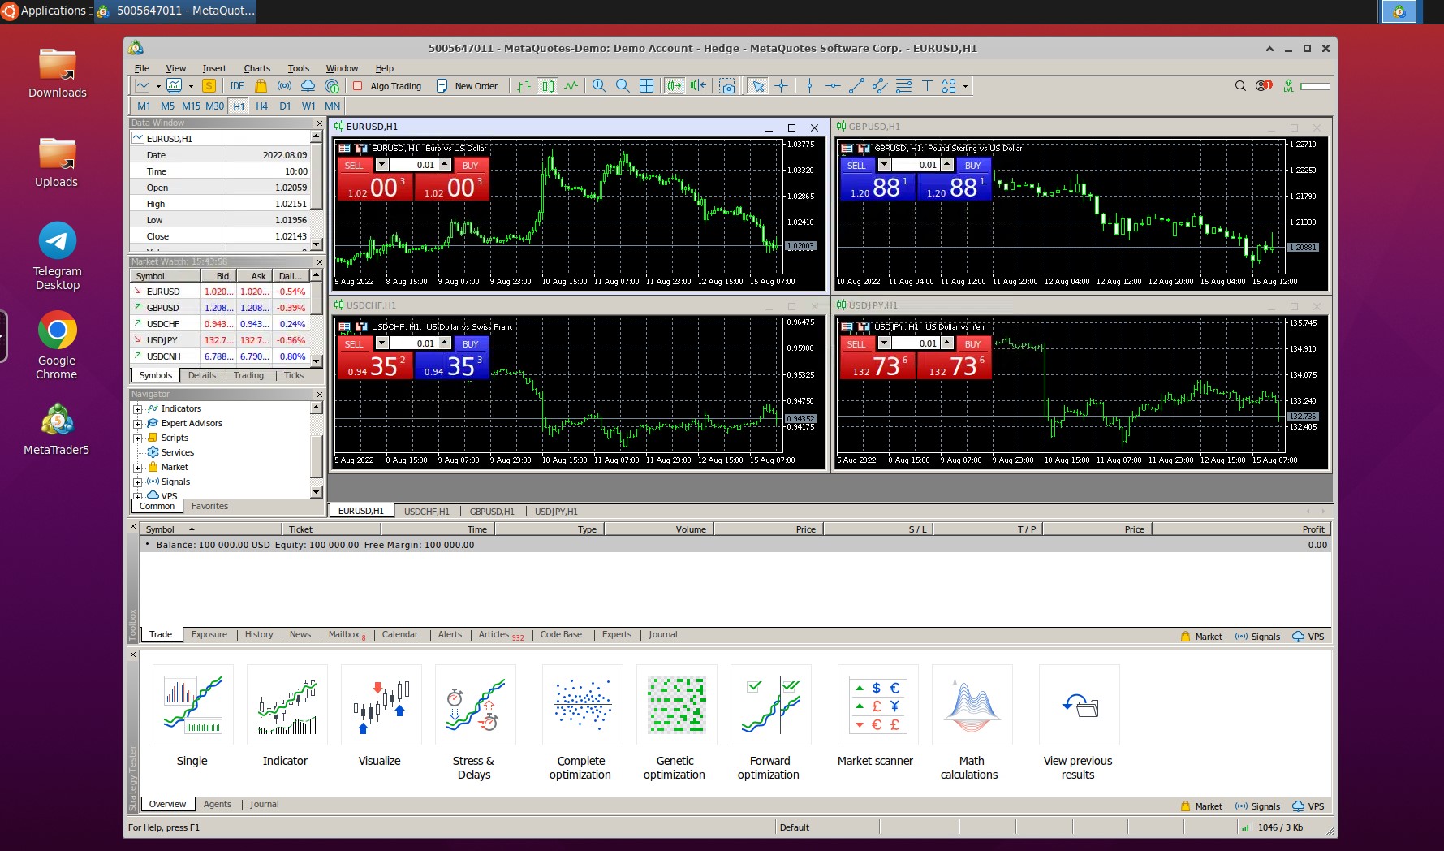Viewport: 1444px width, 851px height.
Task: Open Market Depth icon on EURUSD chart
Action: (344, 149)
